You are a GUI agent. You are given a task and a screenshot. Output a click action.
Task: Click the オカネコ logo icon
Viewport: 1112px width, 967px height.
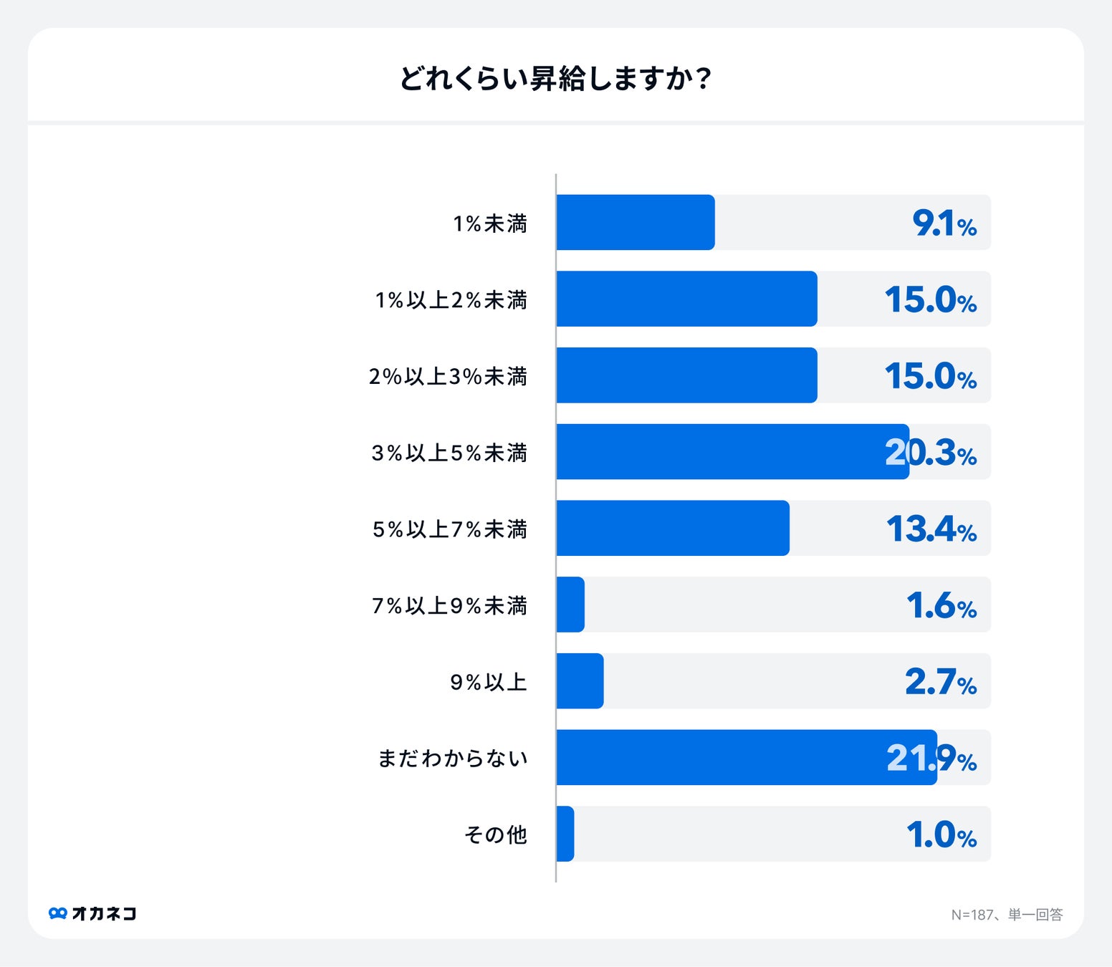pyautogui.click(x=58, y=913)
